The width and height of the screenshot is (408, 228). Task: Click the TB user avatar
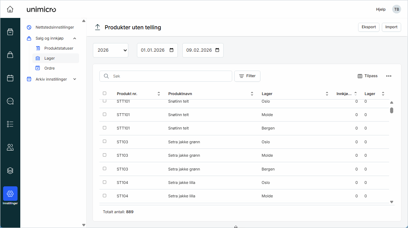point(396,9)
